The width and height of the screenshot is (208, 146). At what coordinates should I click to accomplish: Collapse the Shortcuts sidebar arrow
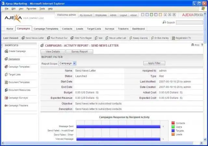[x=2, y=46]
